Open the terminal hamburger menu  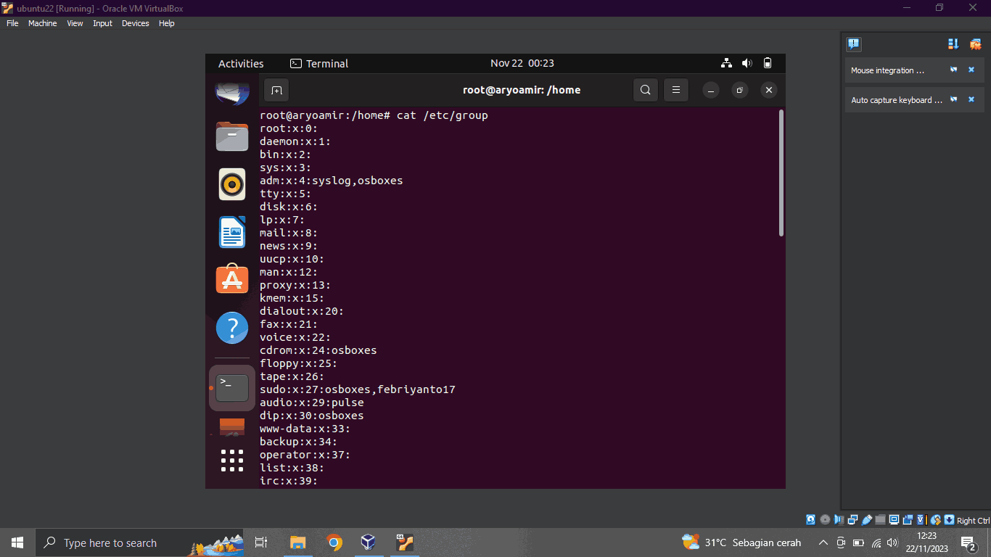676,90
